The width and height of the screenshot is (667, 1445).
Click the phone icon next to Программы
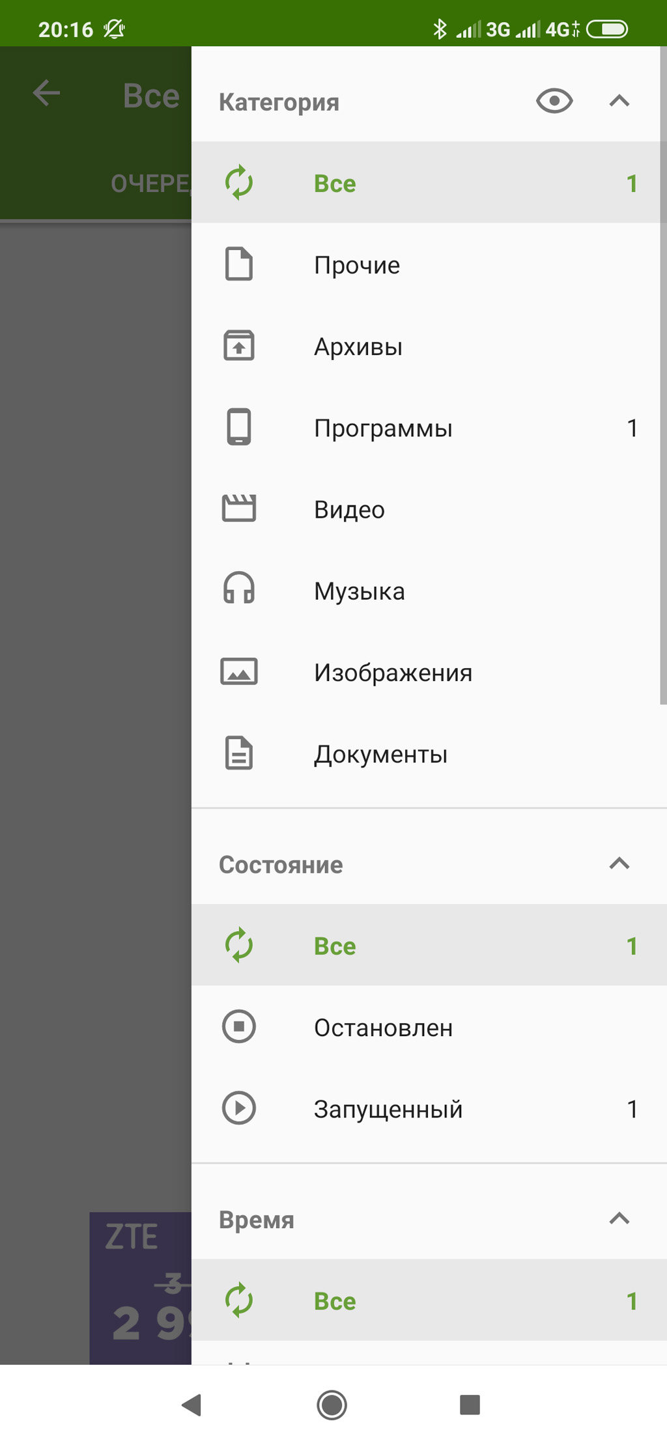[239, 427]
